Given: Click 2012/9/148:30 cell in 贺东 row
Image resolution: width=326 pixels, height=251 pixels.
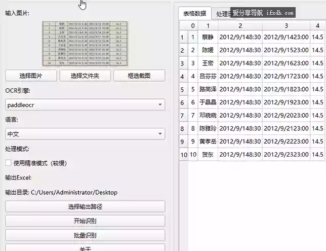Looking at the screenshot, I should coord(240,155).
